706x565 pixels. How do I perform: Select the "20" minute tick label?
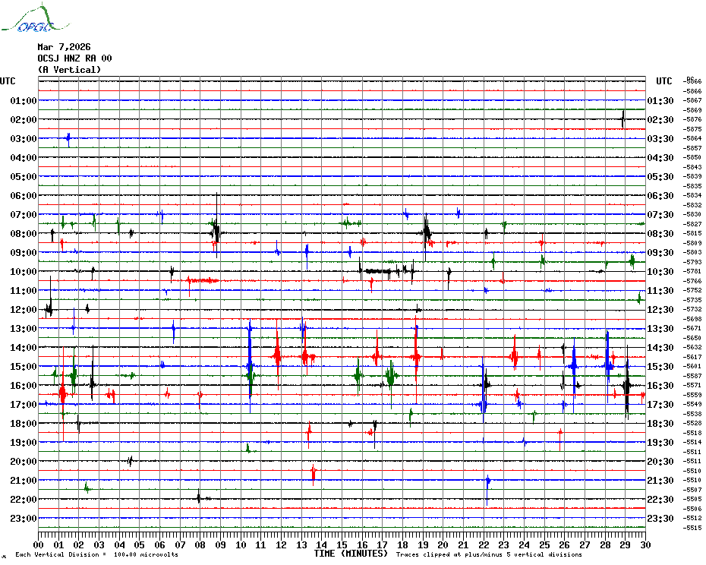(x=443, y=544)
